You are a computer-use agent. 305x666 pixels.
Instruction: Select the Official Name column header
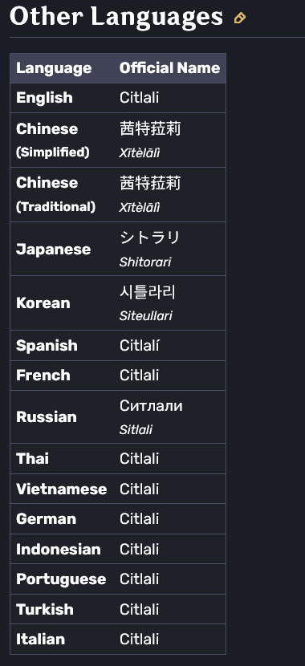tap(170, 68)
